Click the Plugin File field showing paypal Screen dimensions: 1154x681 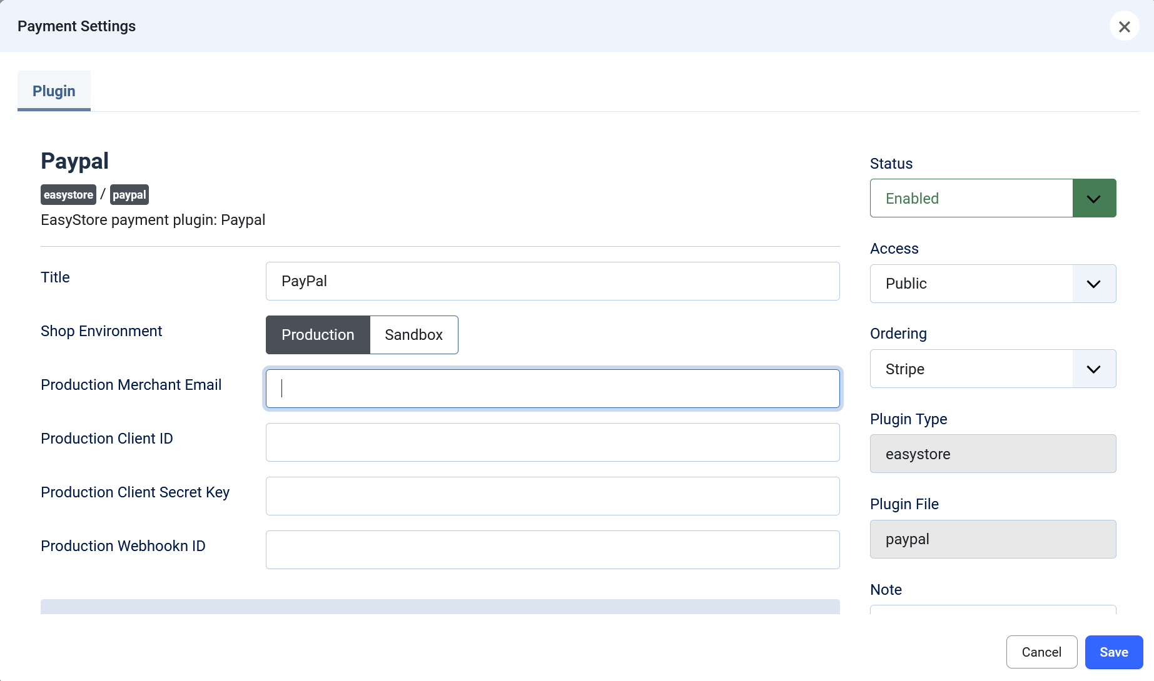pyautogui.click(x=993, y=539)
